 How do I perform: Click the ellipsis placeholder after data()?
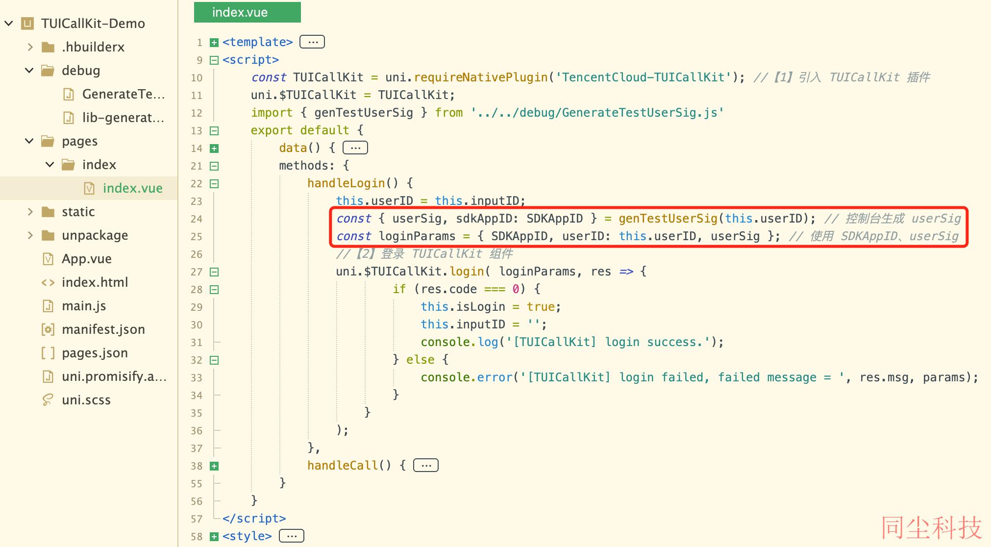point(355,148)
